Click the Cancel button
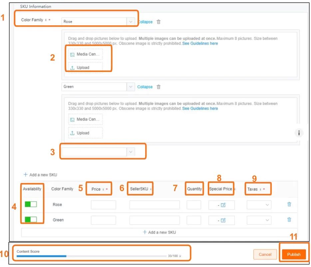Screen dimensions: 311x267 click(265, 254)
